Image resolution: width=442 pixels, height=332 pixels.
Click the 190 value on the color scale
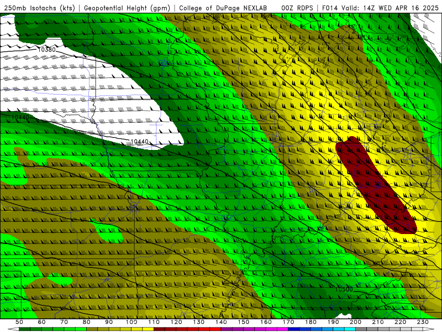[x=333, y=322]
